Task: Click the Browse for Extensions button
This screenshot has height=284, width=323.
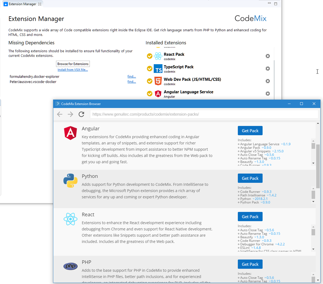Action: point(73,64)
